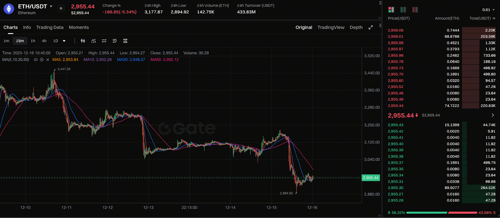Click the 2,894.92 low marker on chart
Viewport: 500px width, 218px height.
pyautogui.click(x=286, y=193)
